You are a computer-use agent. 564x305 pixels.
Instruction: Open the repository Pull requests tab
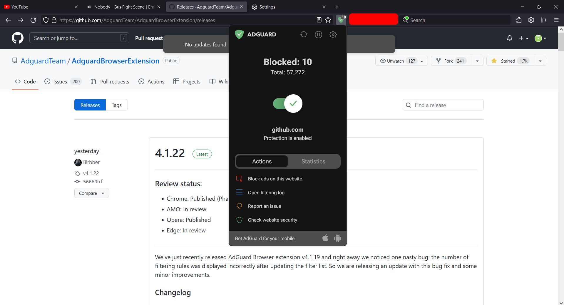tap(110, 81)
